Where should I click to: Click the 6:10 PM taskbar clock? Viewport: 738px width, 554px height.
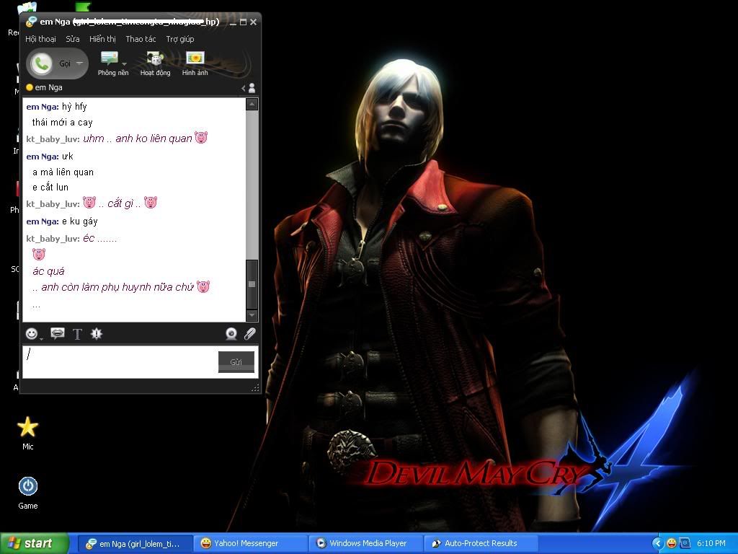click(x=711, y=544)
